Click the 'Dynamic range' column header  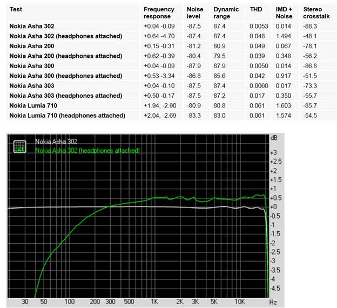226,12
